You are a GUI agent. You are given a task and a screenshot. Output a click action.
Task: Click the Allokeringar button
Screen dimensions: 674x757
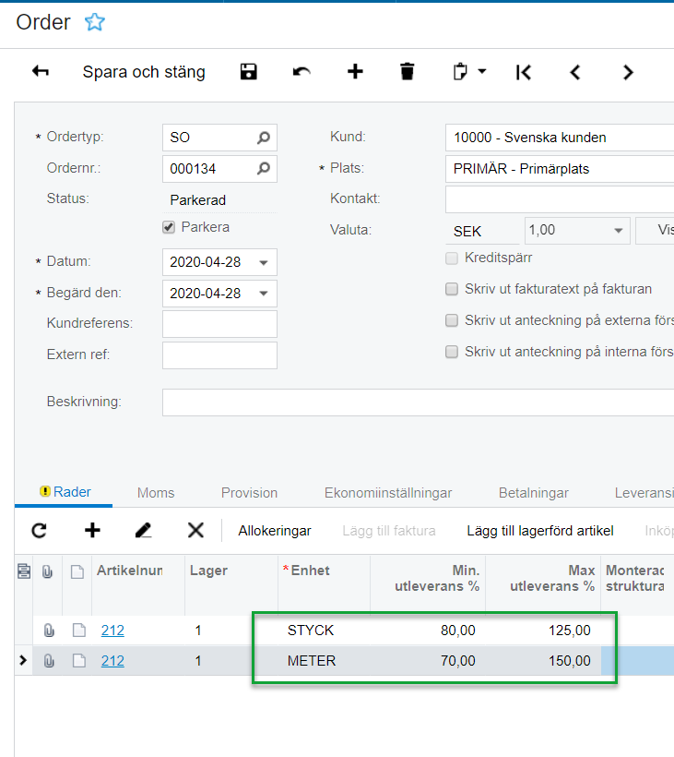[275, 530]
